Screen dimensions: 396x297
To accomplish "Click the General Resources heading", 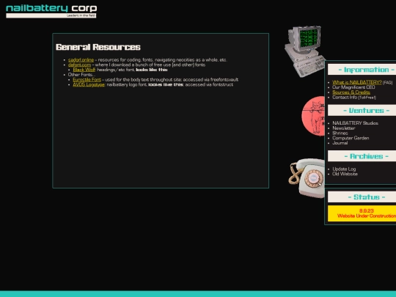I will [x=98, y=47].
